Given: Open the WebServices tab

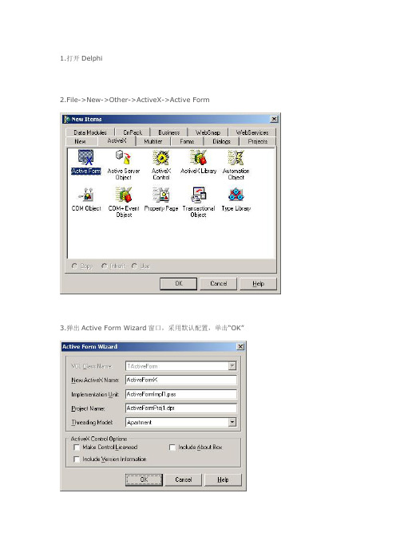Looking at the screenshot, I should pos(252,132).
